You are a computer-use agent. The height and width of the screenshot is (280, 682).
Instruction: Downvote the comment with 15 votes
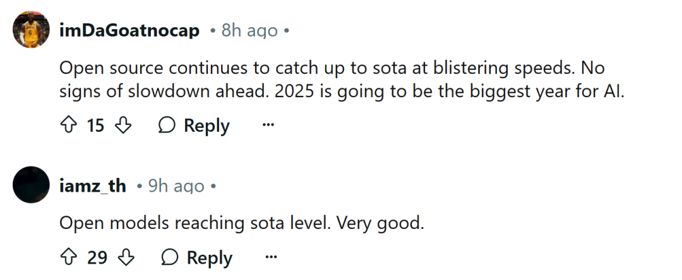pyautogui.click(x=123, y=125)
